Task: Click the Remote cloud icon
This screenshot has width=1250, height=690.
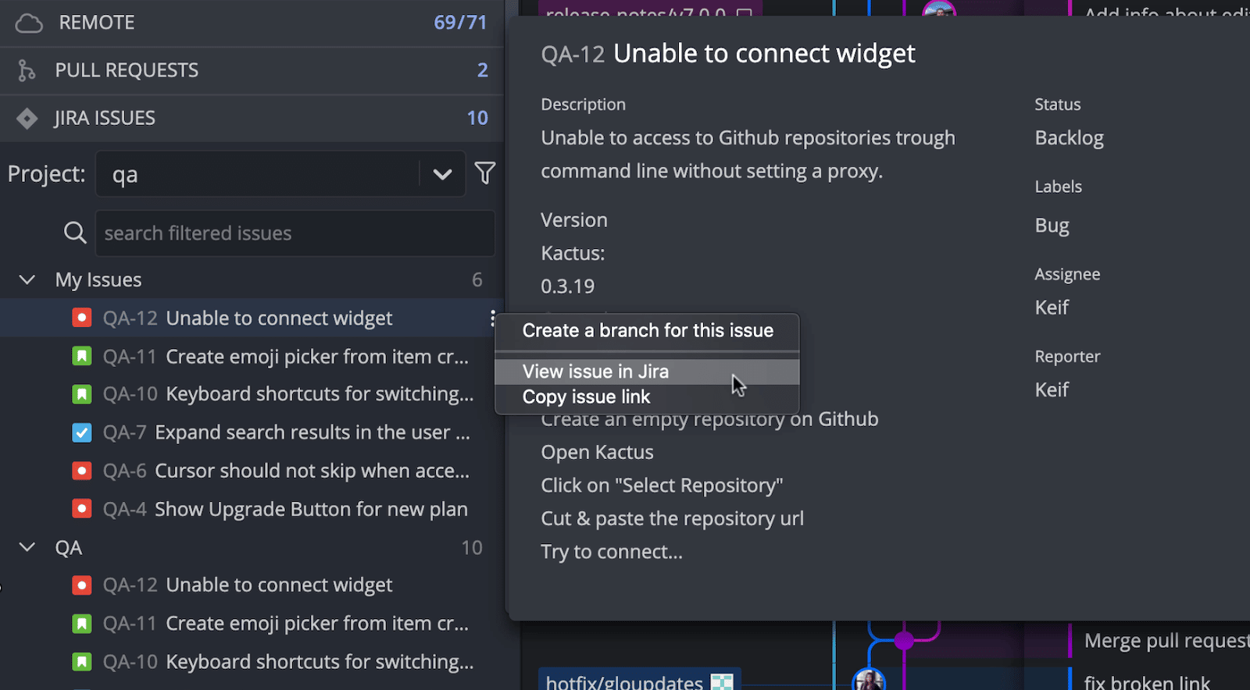Action: tap(29, 23)
